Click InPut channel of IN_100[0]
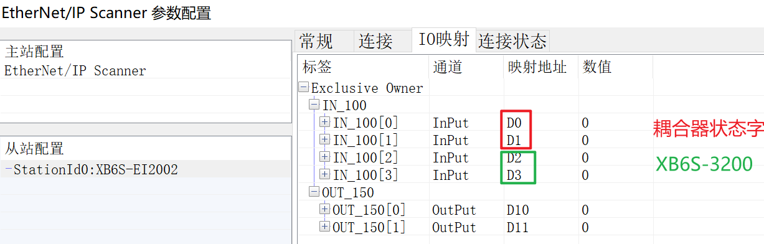 click(450, 123)
